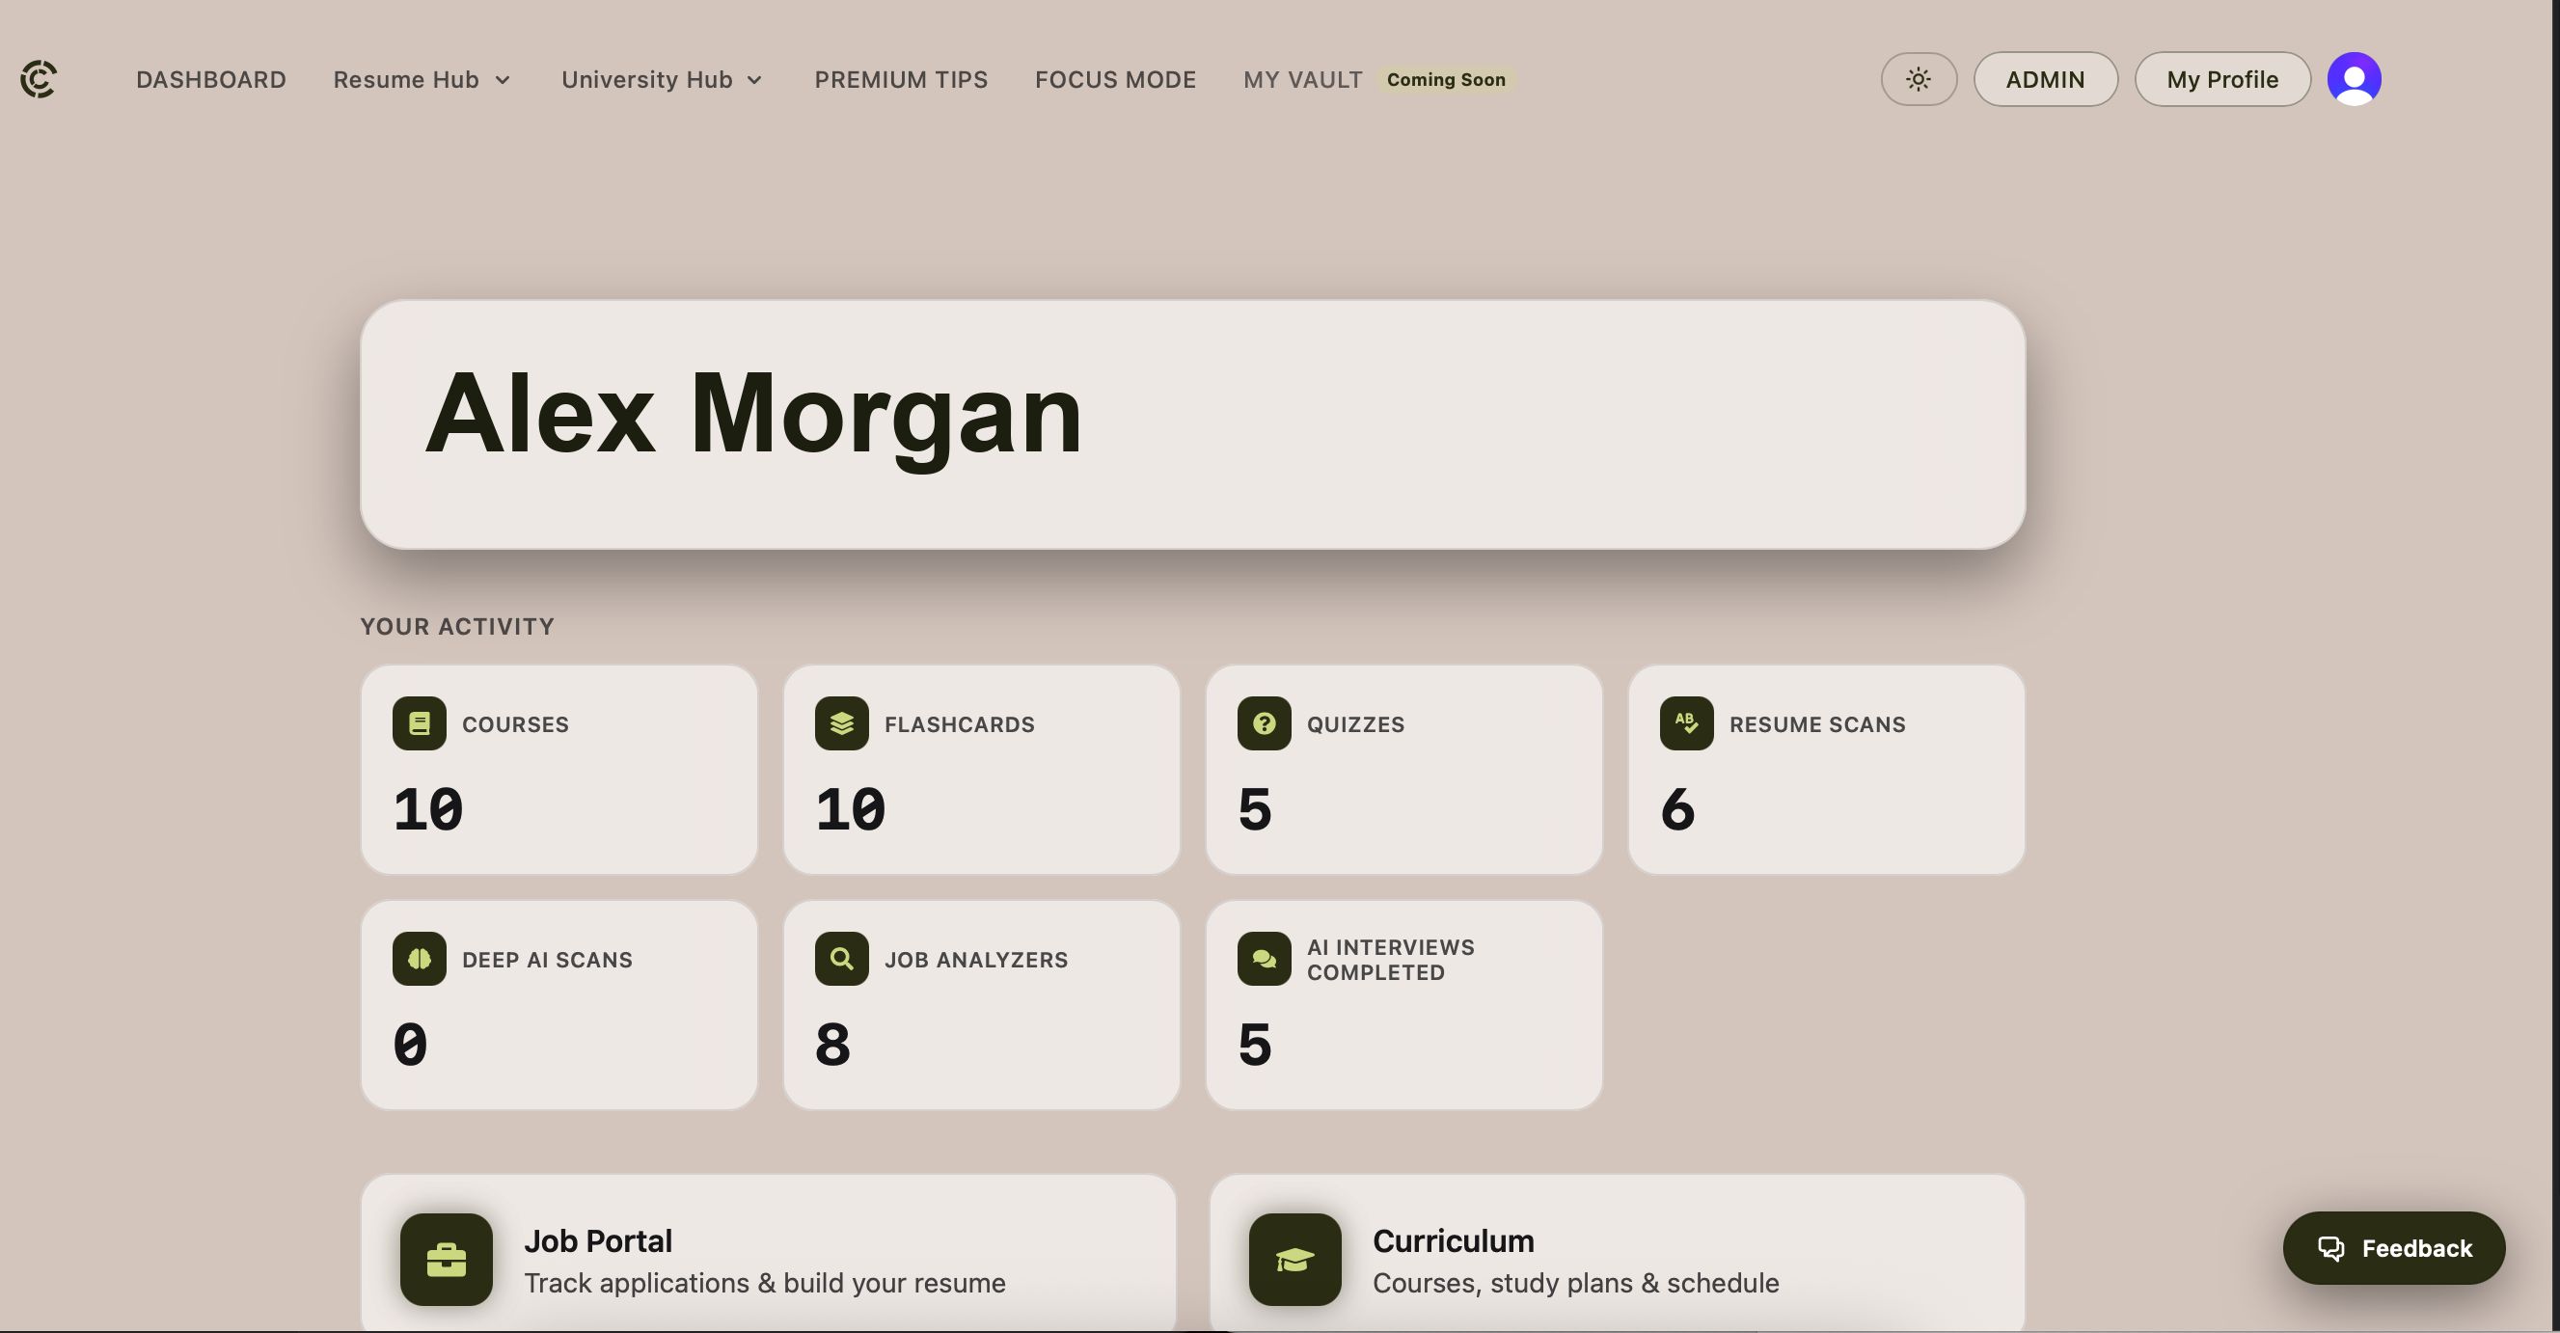Click 'Courses, study plans & schedule' text
This screenshot has height=1333, width=2560.
pos(1575,1283)
